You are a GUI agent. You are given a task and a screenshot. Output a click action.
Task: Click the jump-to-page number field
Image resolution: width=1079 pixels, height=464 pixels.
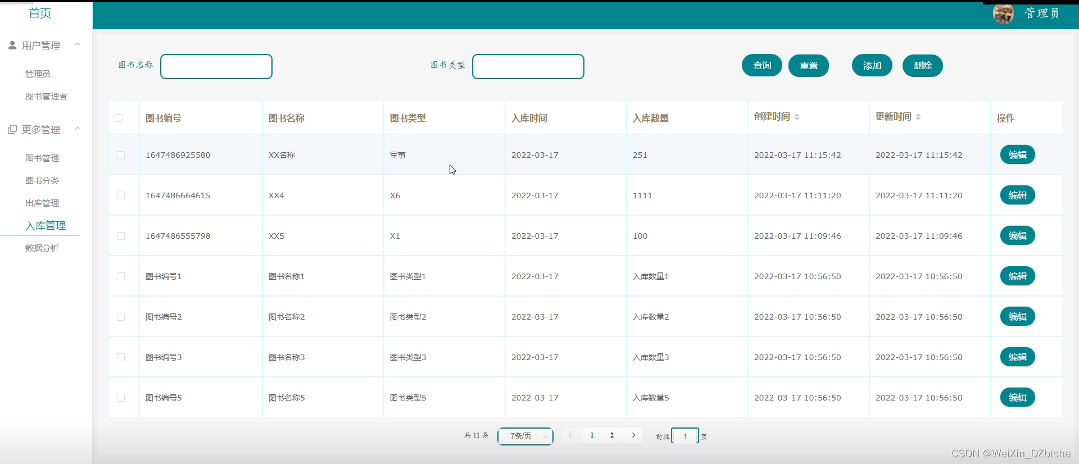coord(685,436)
